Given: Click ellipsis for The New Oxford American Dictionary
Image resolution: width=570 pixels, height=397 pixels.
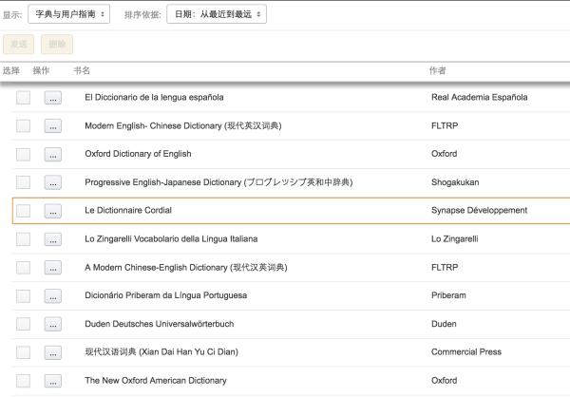Looking at the screenshot, I should [53, 381].
